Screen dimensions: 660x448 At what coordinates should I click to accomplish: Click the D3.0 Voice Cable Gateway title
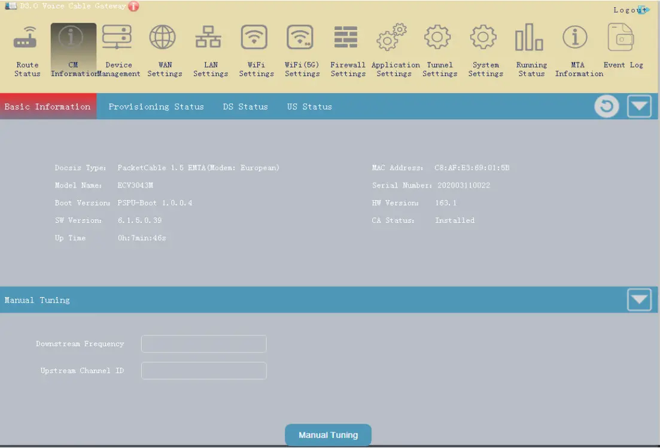coord(73,6)
